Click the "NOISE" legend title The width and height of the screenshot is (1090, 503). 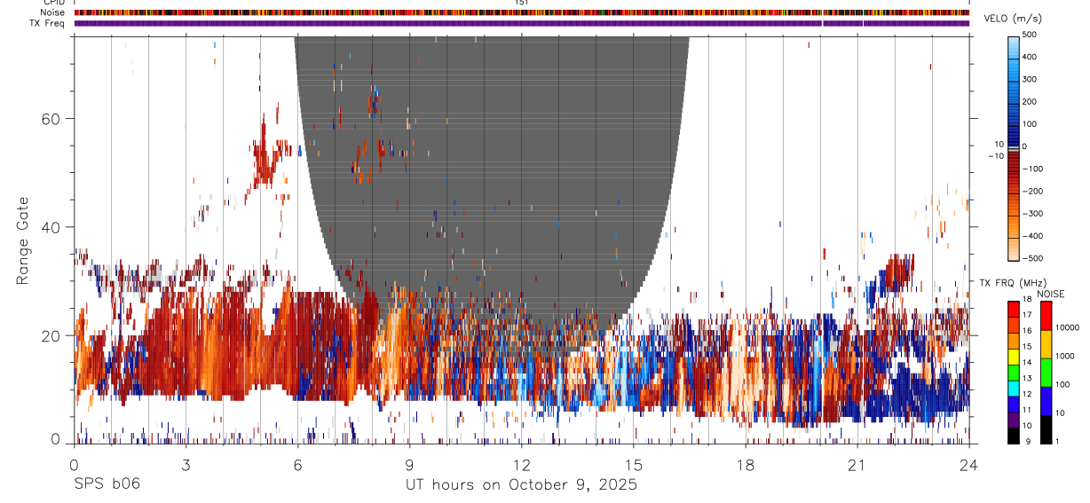(1051, 294)
